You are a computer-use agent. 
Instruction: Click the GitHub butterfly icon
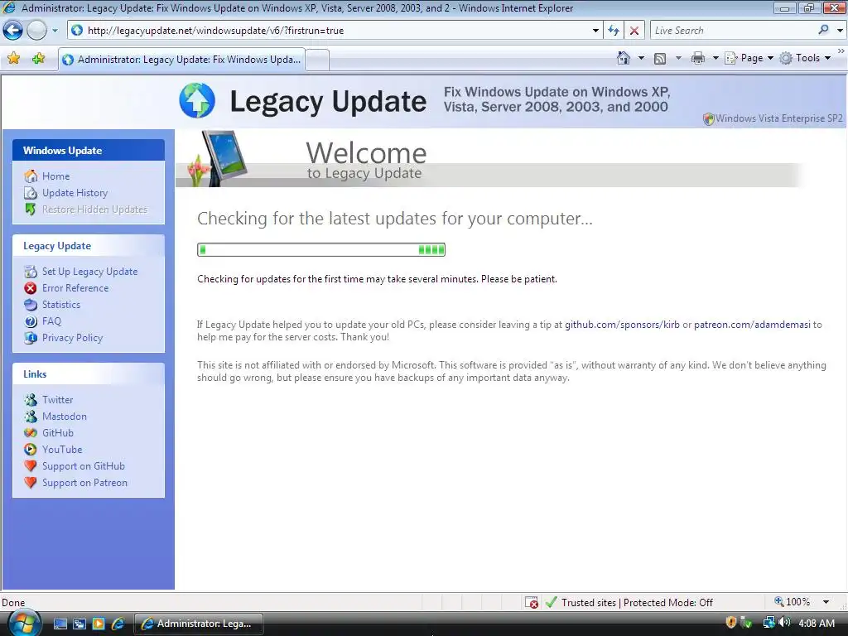point(31,432)
